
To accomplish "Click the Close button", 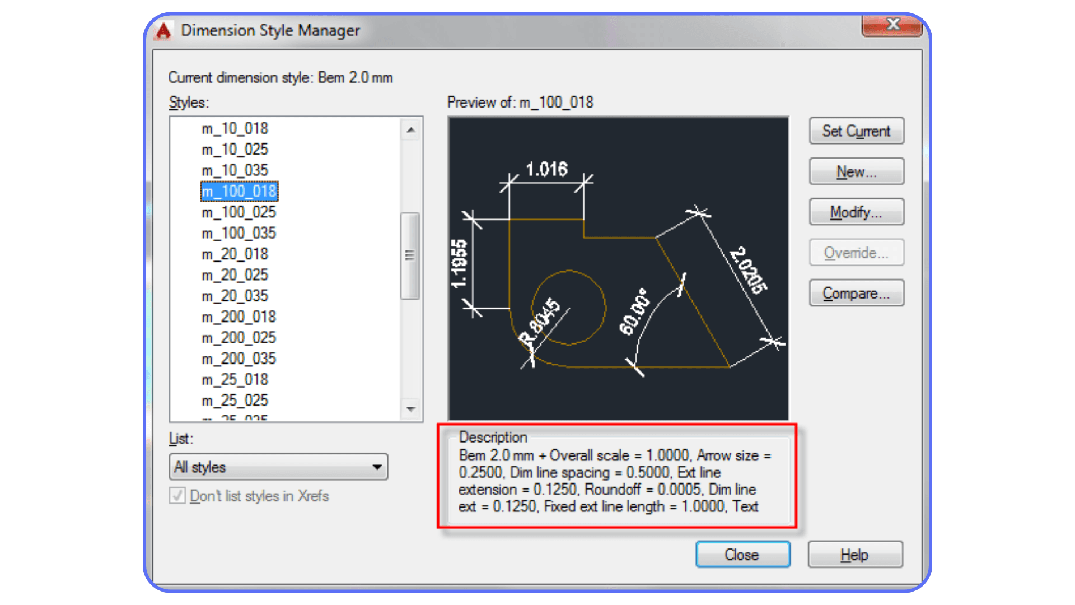I will tap(742, 555).
